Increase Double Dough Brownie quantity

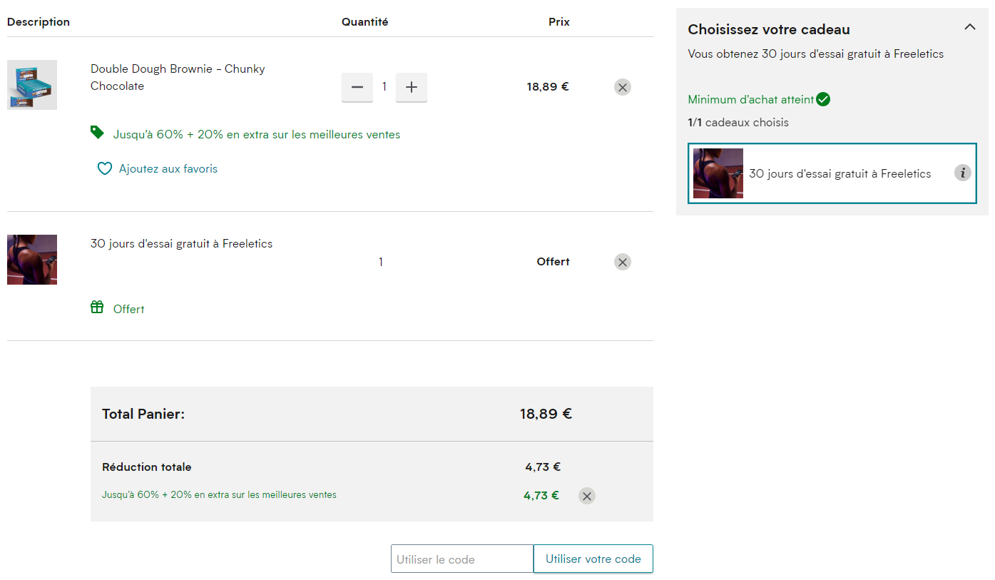(x=412, y=87)
